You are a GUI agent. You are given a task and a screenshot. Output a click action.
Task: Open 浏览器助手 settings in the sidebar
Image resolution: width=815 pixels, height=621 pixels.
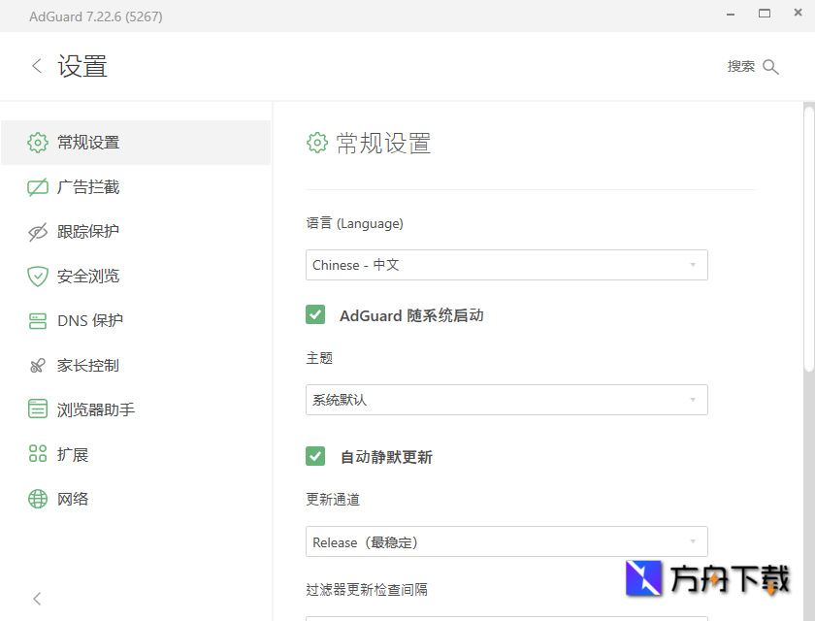(x=37, y=409)
